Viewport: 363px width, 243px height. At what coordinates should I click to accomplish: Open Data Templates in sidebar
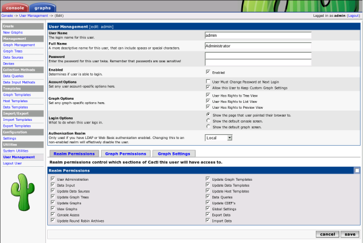coord(16,107)
